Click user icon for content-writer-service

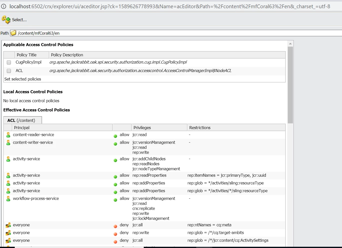tap(8, 143)
